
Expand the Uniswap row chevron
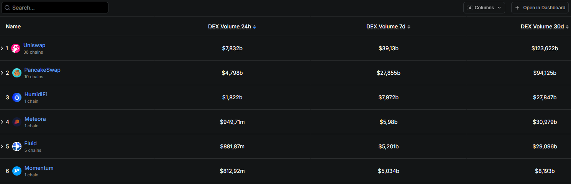pyautogui.click(x=2, y=48)
